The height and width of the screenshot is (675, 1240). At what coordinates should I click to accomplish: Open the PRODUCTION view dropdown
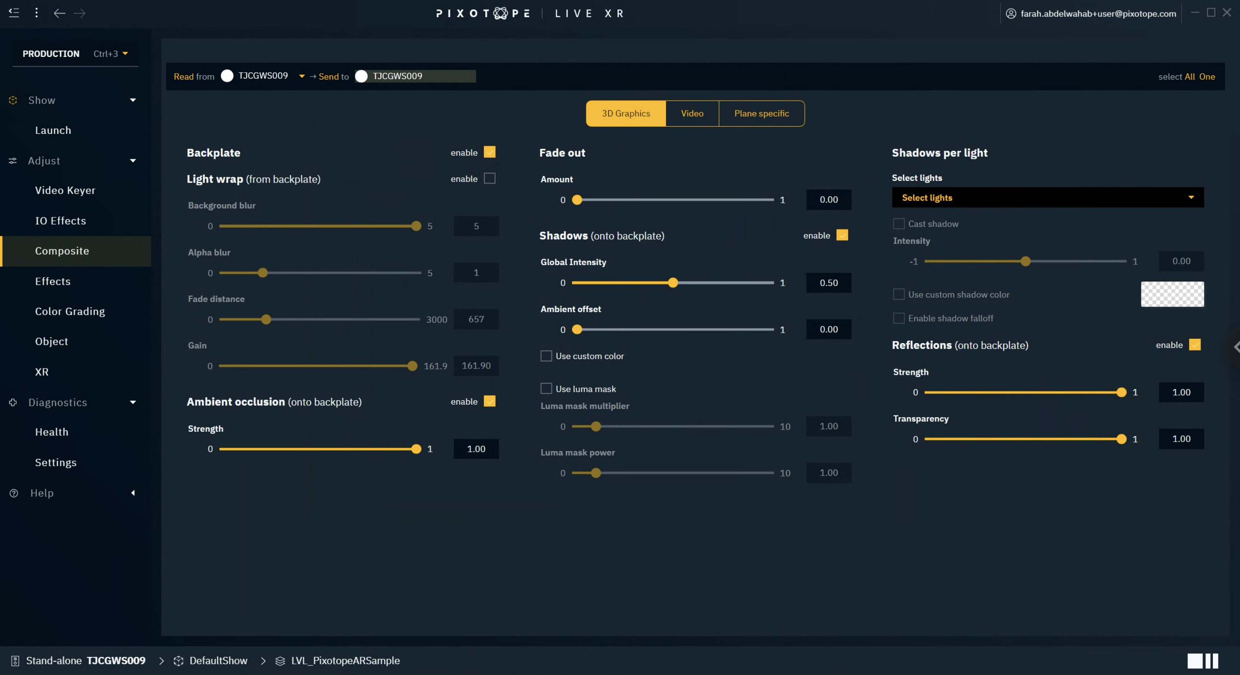pyautogui.click(x=75, y=53)
